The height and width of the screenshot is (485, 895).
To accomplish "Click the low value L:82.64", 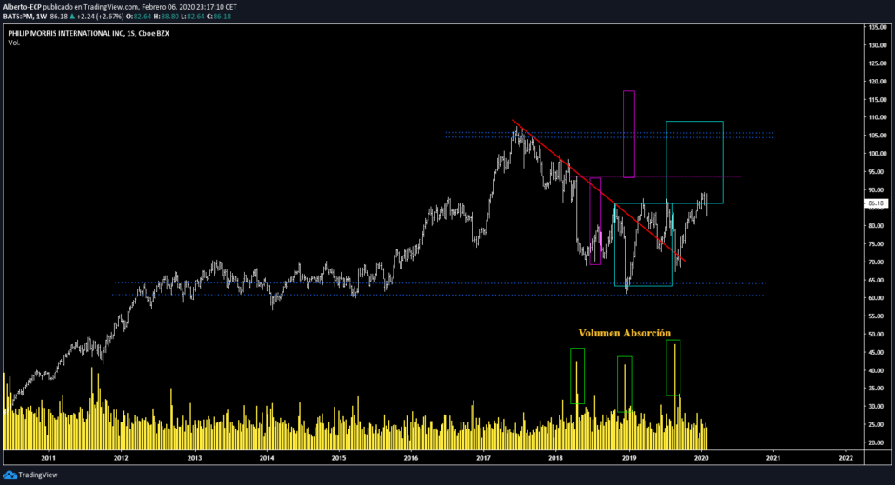I will coord(193,17).
